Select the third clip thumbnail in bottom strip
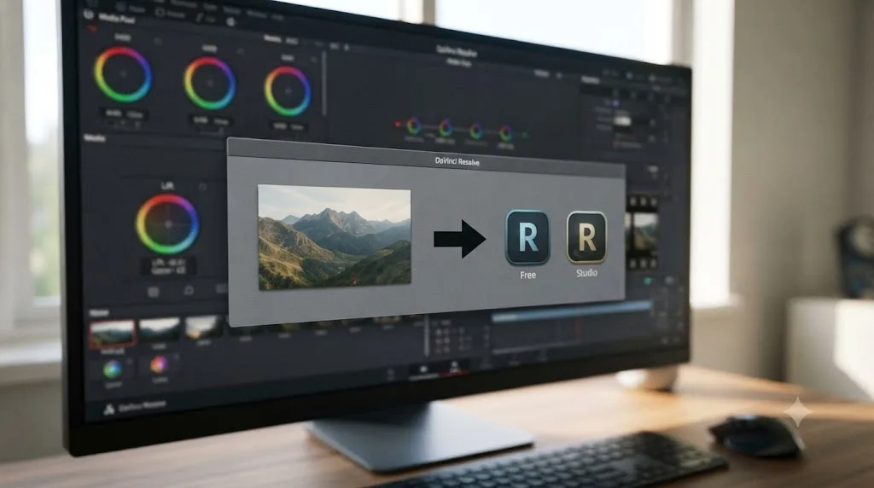This screenshot has height=488, width=874. [204, 327]
